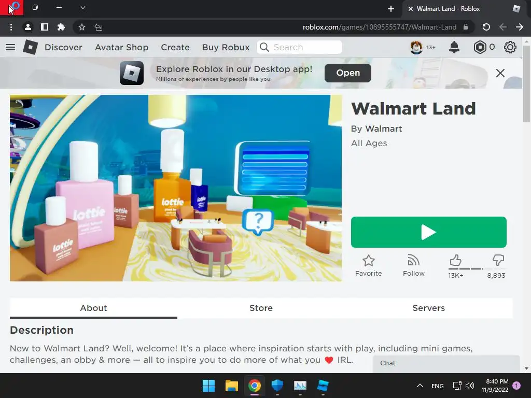Click the roblox.com URL in address bar
531x398 pixels.
(x=379, y=27)
